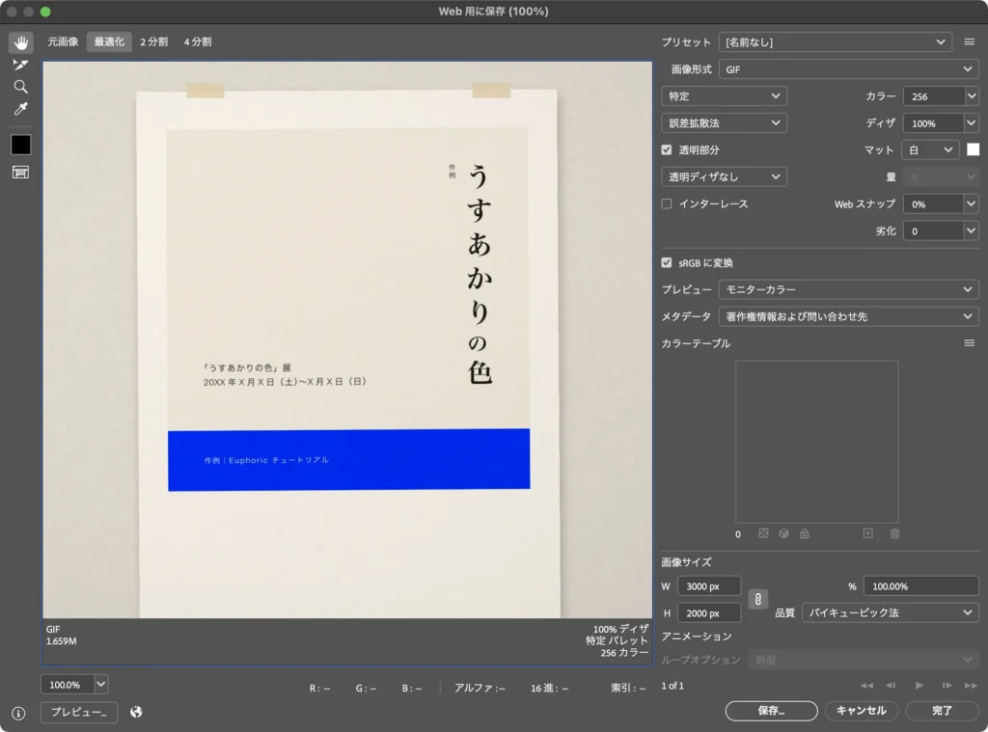Open the zoom level dropdown arrow
Image resolution: width=988 pixels, height=732 pixels.
(x=100, y=684)
